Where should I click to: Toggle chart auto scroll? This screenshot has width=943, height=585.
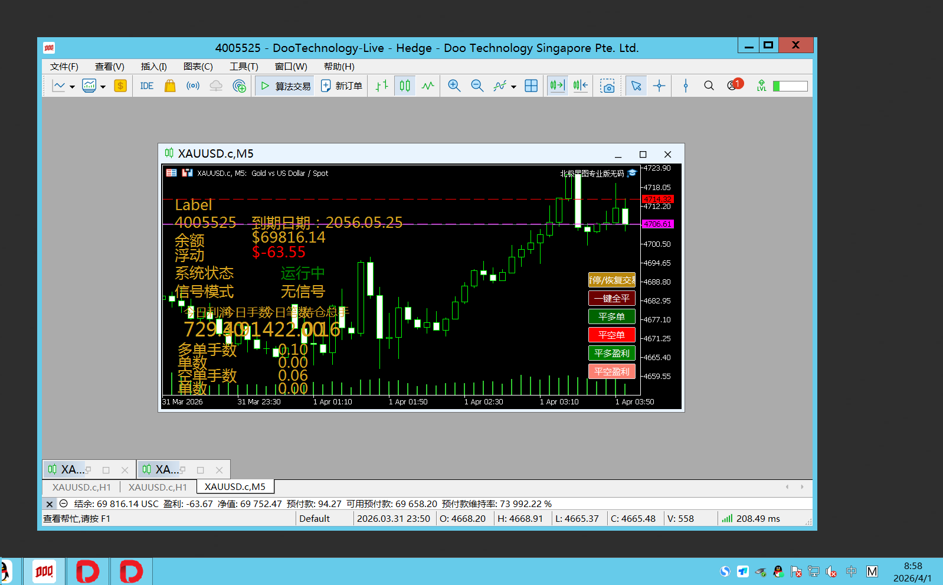558,86
